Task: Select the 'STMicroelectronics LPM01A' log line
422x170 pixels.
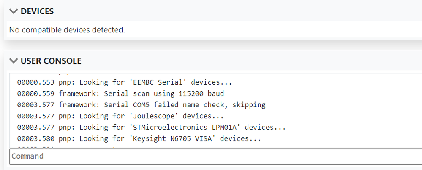Action: (151, 127)
